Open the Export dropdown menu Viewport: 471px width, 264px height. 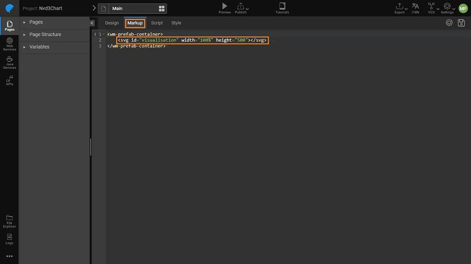(x=400, y=7)
